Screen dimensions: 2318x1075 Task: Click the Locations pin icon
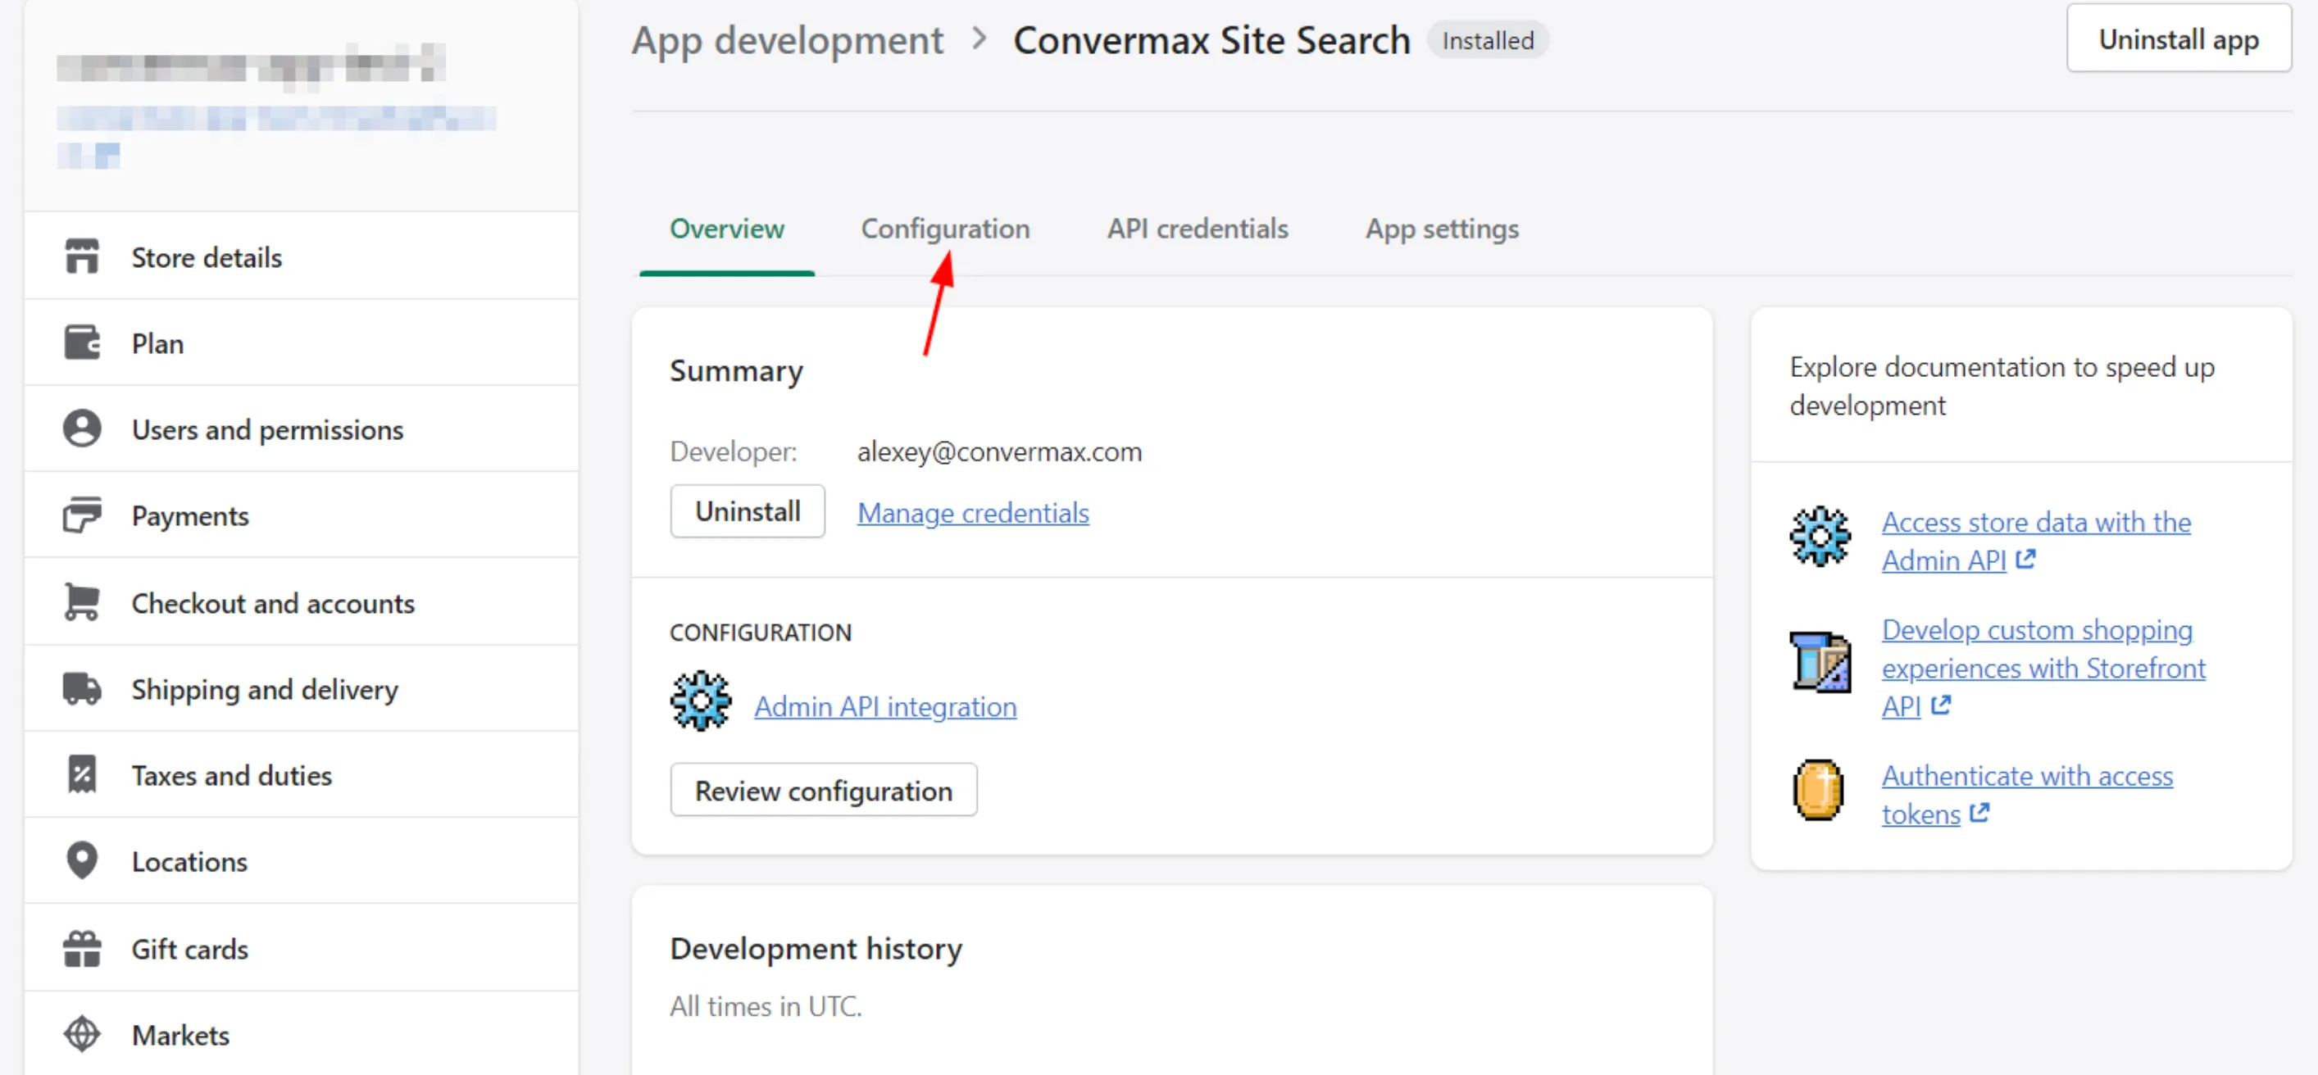point(82,861)
